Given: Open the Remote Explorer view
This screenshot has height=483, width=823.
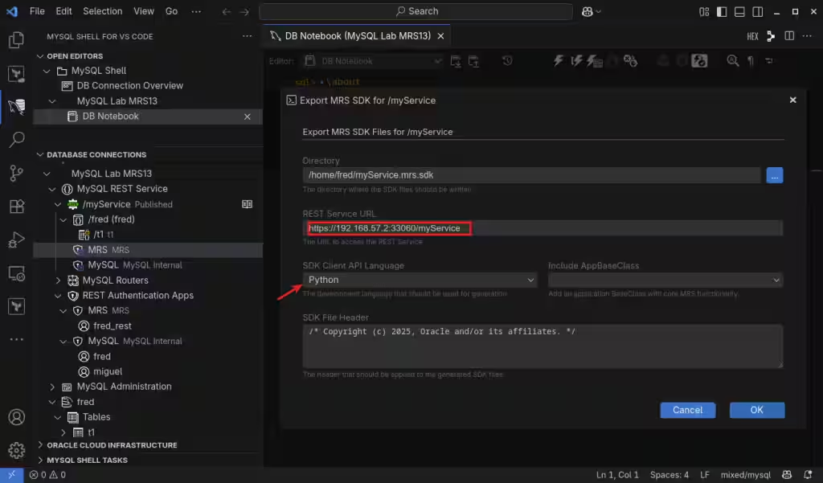Looking at the screenshot, I should point(16,273).
